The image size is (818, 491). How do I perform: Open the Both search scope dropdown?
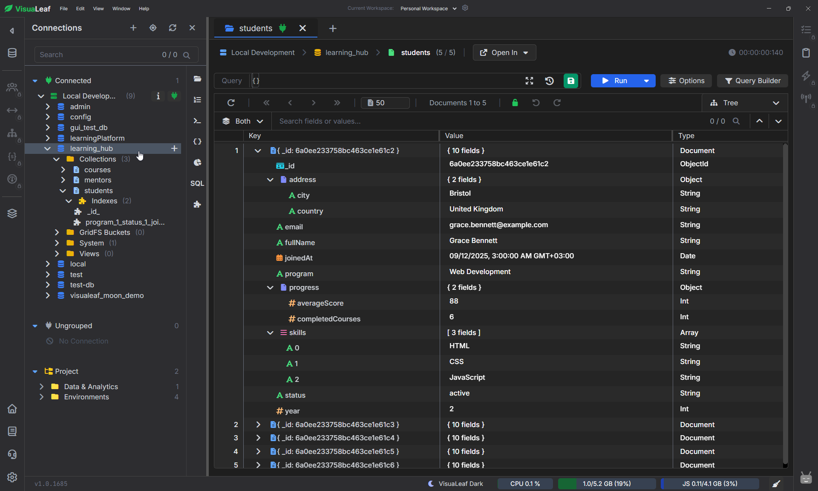click(242, 121)
